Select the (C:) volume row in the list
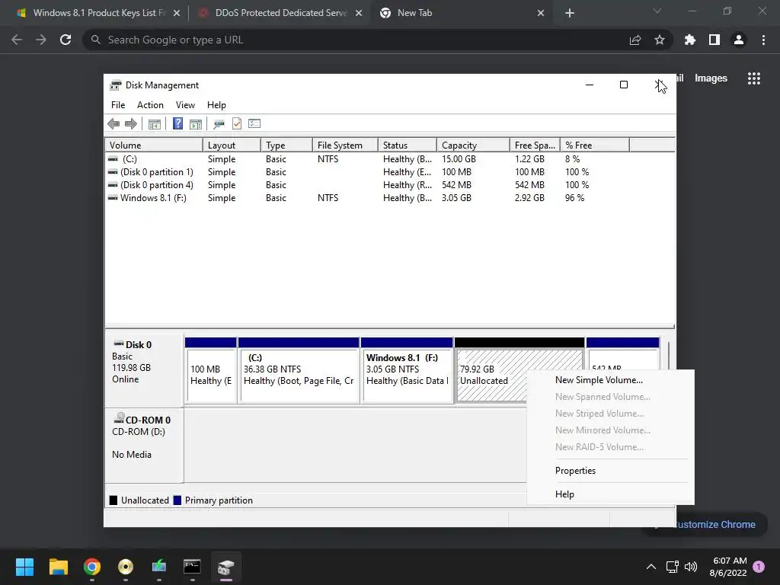Image resolution: width=780 pixels, height=585 pixels. click(x=389, y=159)
